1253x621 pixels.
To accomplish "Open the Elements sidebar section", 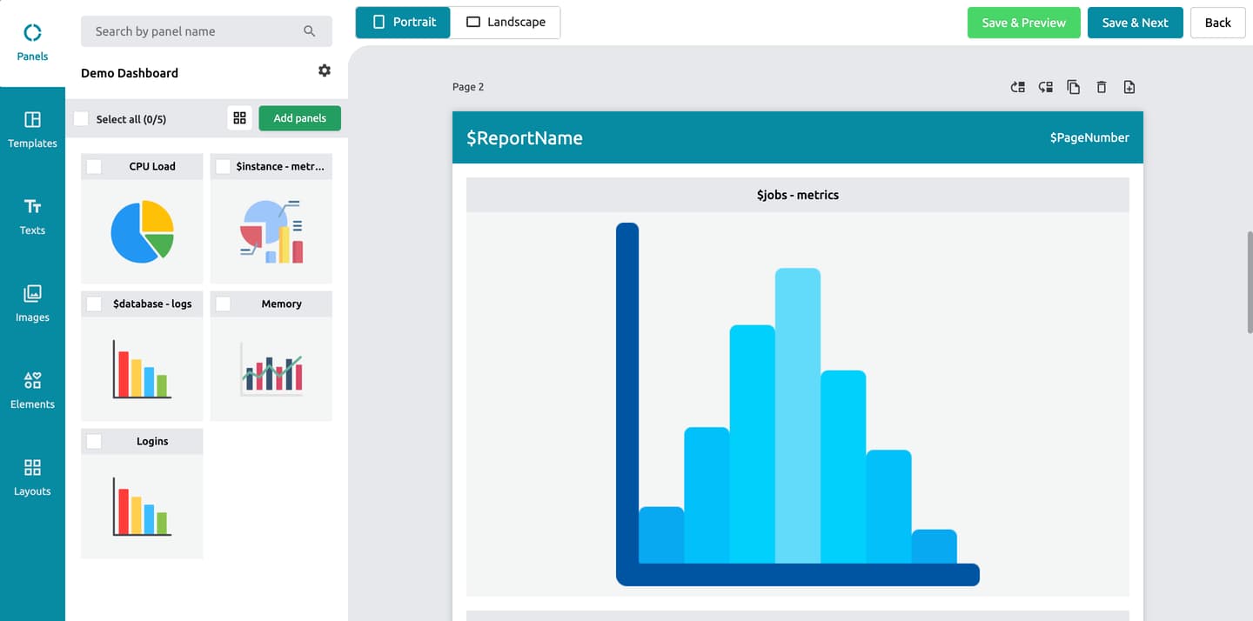I will coord(32,391).
